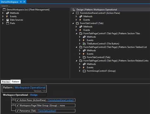Pin the DemoWorkspace document tab
150x114 pixels.
pos(21,2)
